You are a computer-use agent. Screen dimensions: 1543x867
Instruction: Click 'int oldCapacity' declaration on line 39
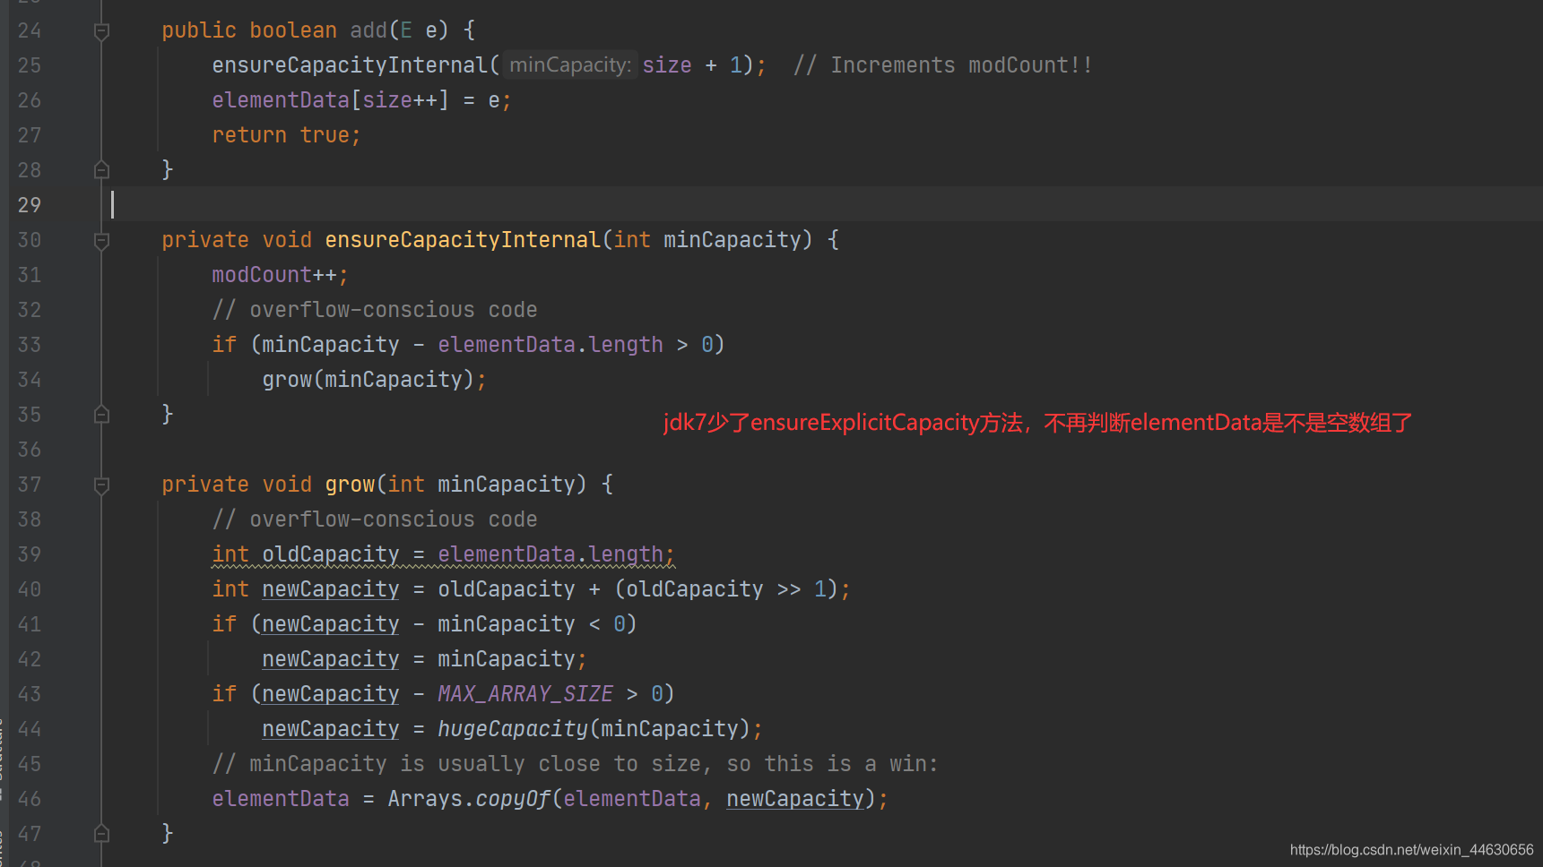[305, 554]
